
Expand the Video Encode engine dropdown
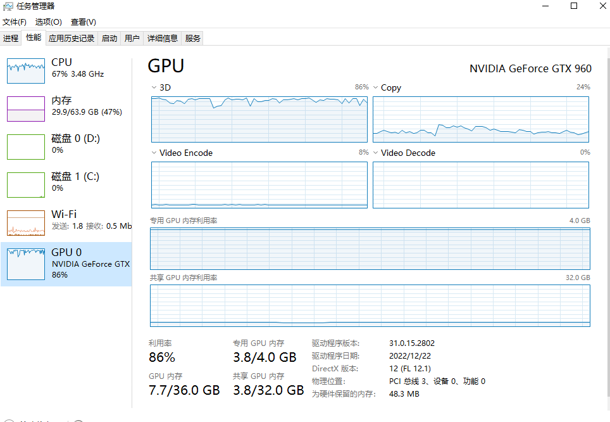(154, 153)
